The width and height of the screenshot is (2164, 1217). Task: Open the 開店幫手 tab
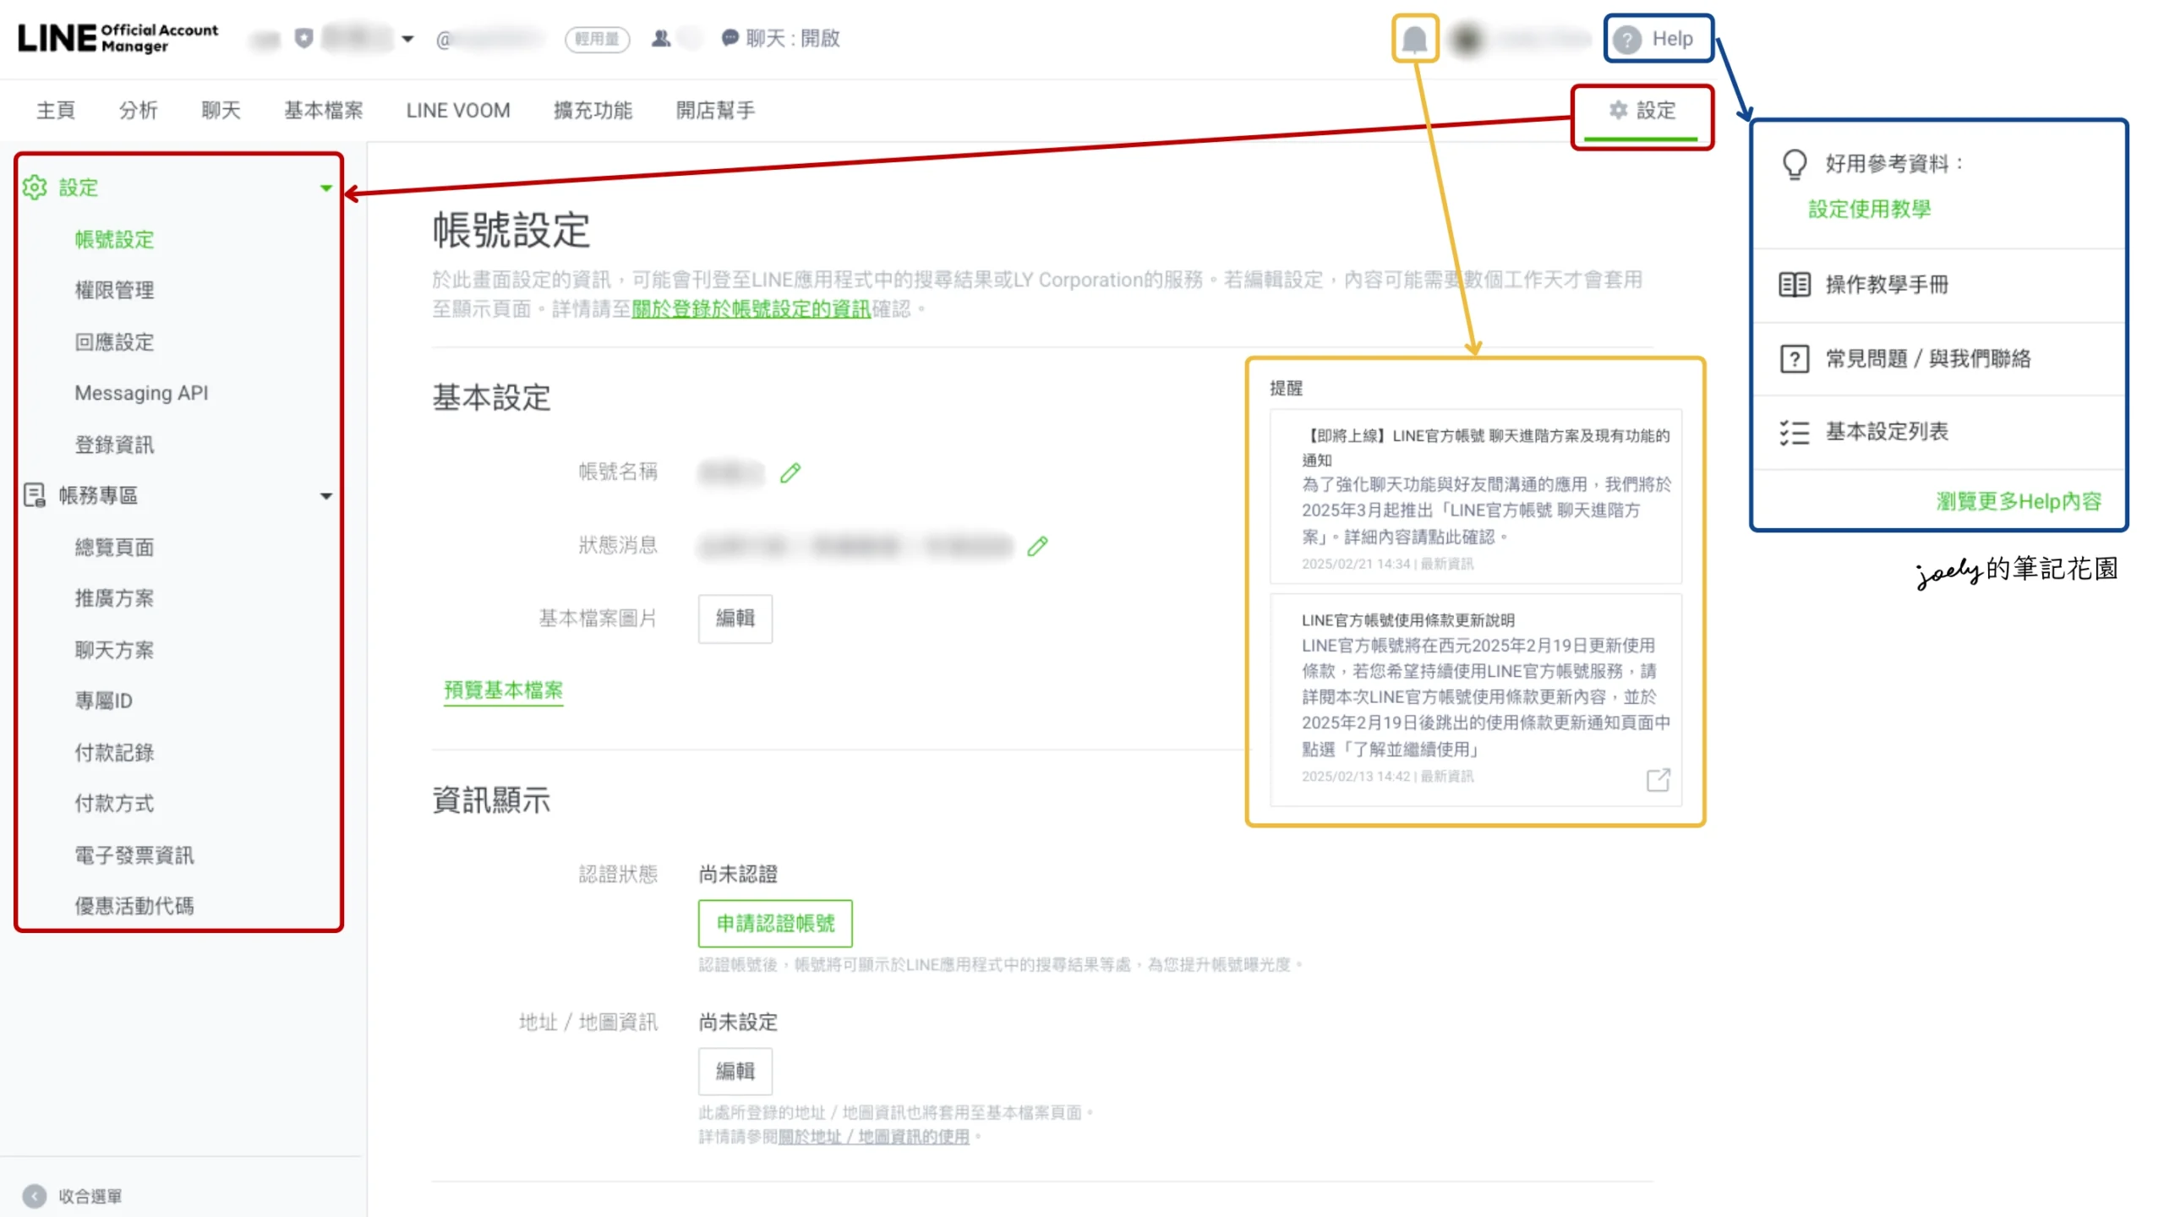point(715,111)
